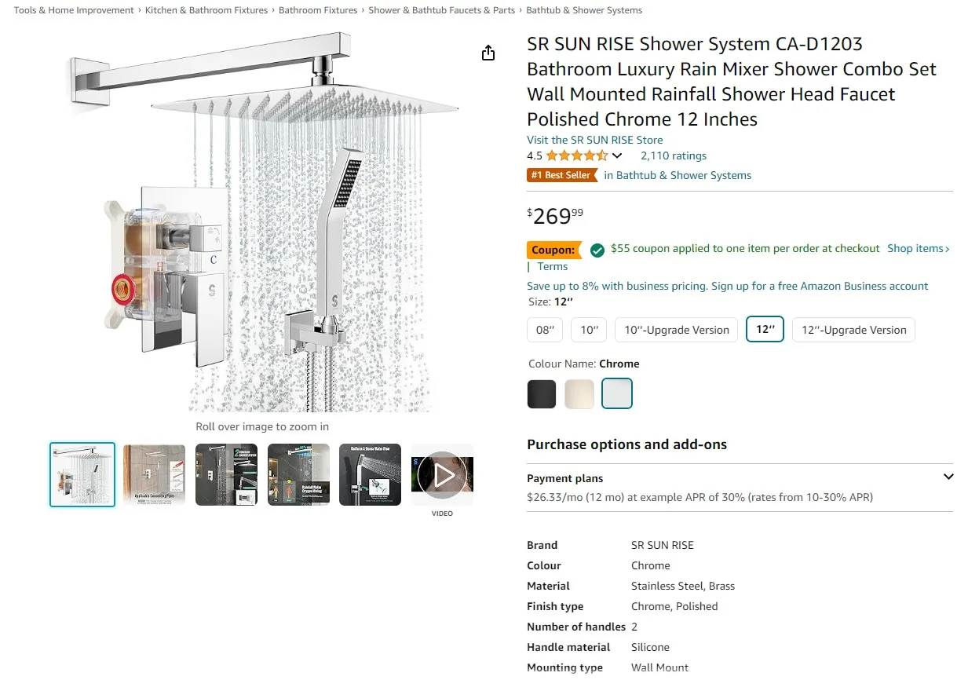968x680 pixels.
Task: Expand the ratings dropdown arrow
Action: [618, 155]
